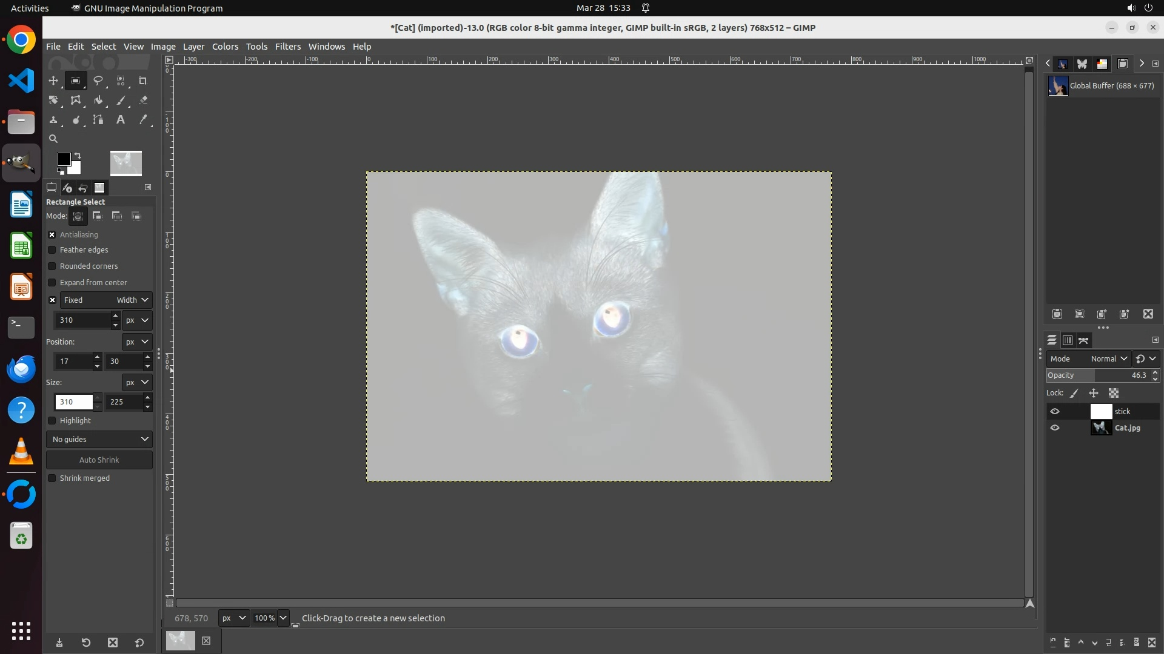Select the Eraser tool
The image size is (1164, 654).
(143, 101)
